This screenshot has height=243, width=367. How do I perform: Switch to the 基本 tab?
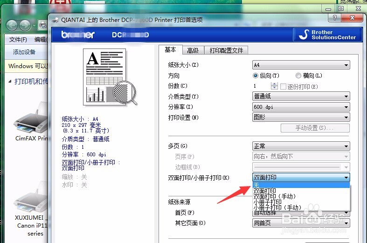(x=170, y=49)
